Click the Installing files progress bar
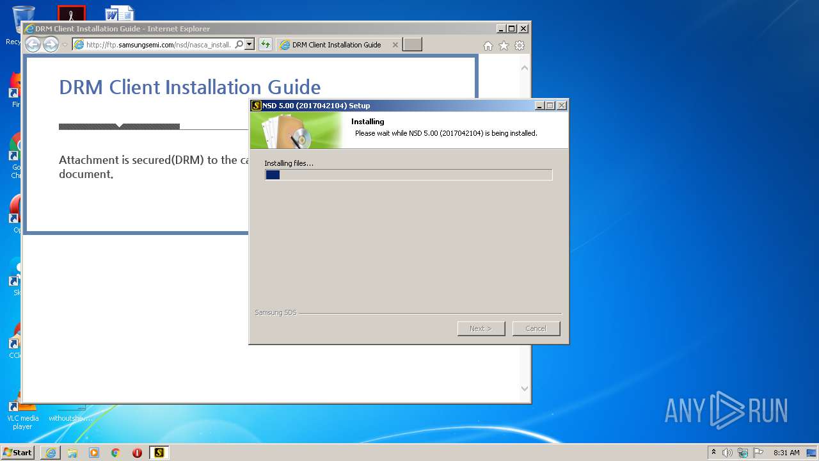Screen dimensions: 819x461 (408, 175)
